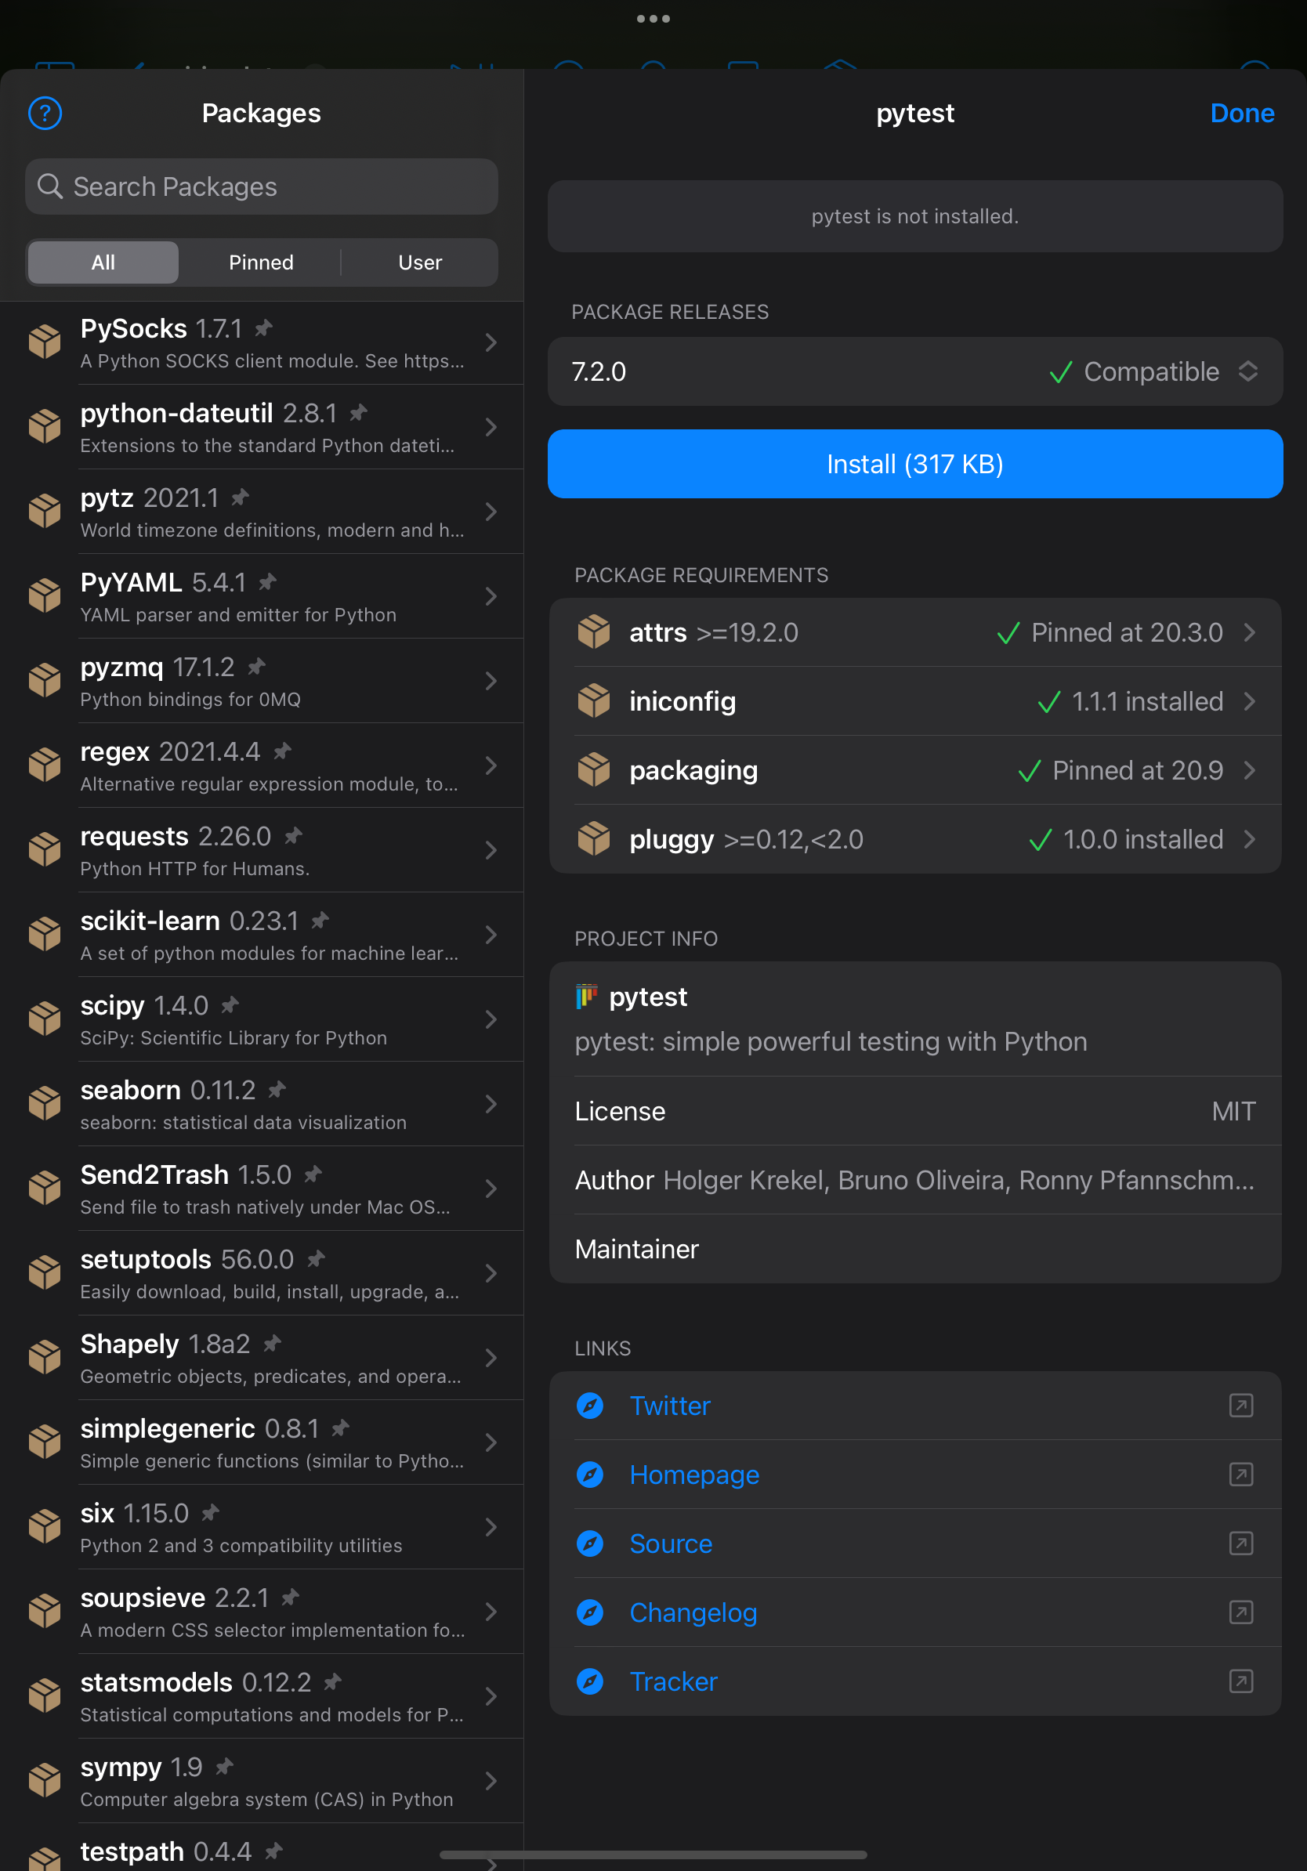Click the attrs package box icon
Screen dimensions: 1307x1871
click(594, 632)
